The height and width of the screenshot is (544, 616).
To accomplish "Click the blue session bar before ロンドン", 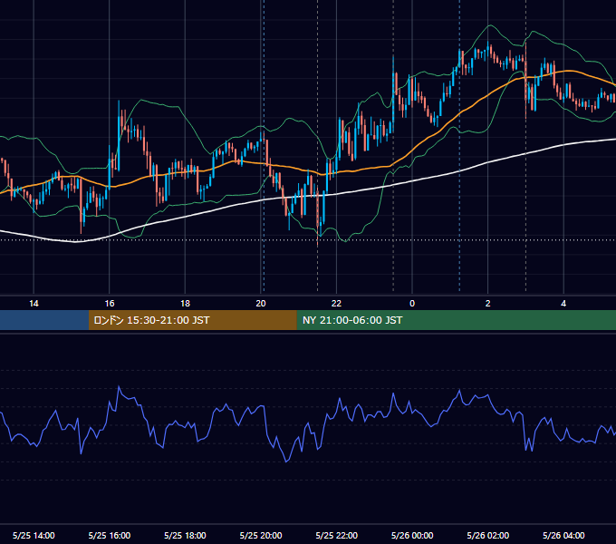I will click(x=44, y=320).
